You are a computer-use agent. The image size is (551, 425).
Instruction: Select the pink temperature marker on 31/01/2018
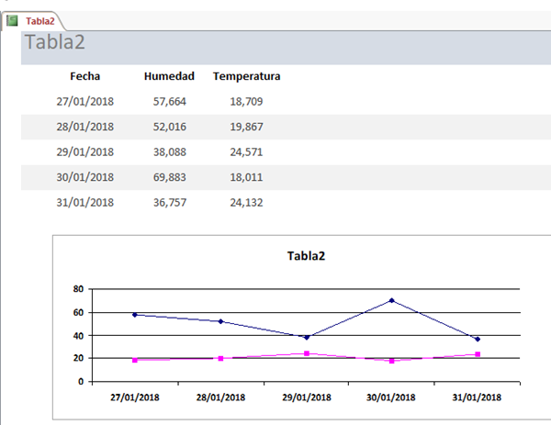coord(478,353)
